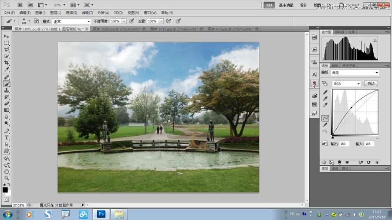392x220 pixels.
Task: Select the Custom Shape tool
Action: click(7, 151)
